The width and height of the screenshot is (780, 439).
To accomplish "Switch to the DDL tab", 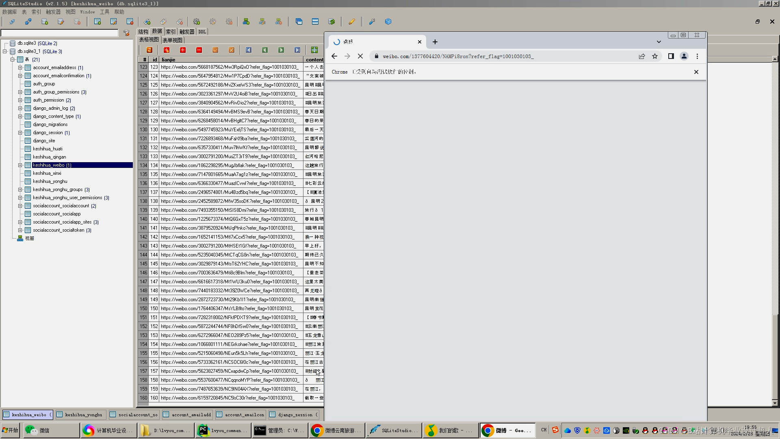I will coord(202,32).
